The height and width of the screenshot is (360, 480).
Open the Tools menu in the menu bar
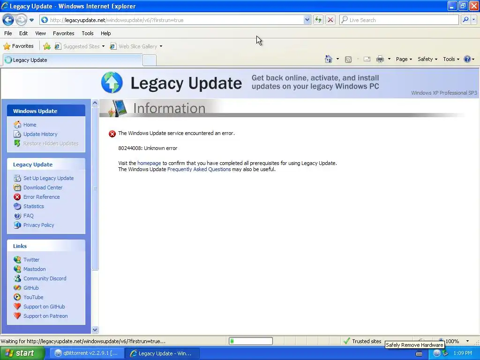click(x=88, y=33)
